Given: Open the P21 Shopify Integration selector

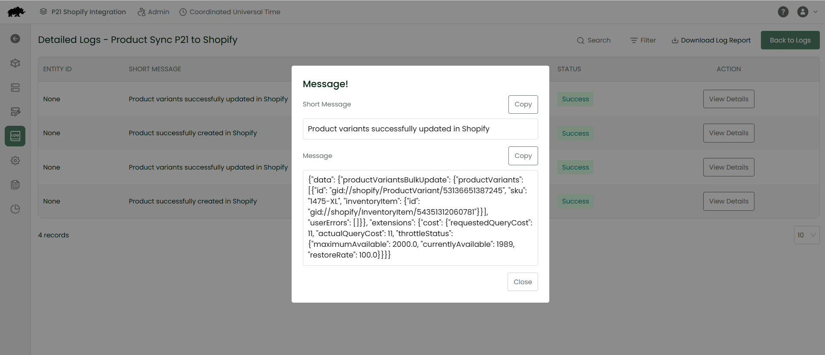Looking at the screenshot, I should pyautogui.click(x=83, y=12).
